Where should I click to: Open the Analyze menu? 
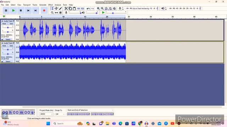tap(58, 5)
